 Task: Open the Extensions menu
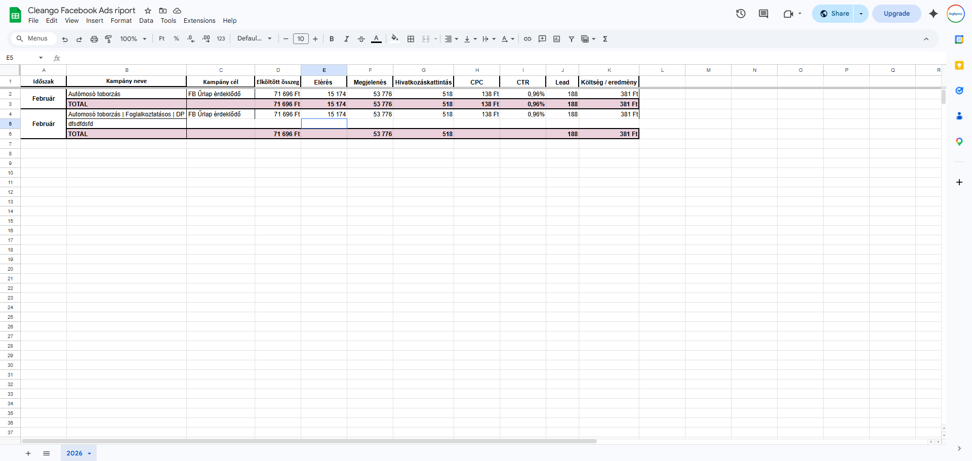[x=199, y=21]
